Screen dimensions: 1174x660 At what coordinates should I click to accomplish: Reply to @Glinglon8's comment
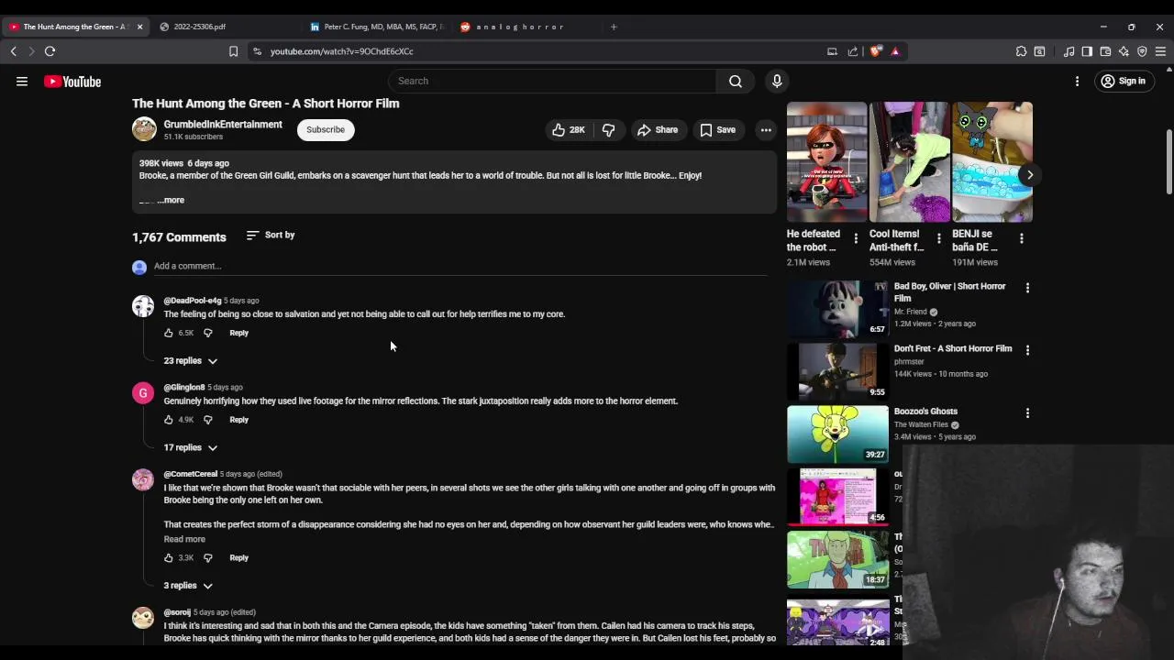(238, 420)
